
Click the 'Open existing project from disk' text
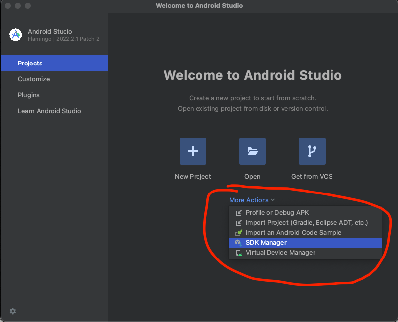(x=253, y=108)
